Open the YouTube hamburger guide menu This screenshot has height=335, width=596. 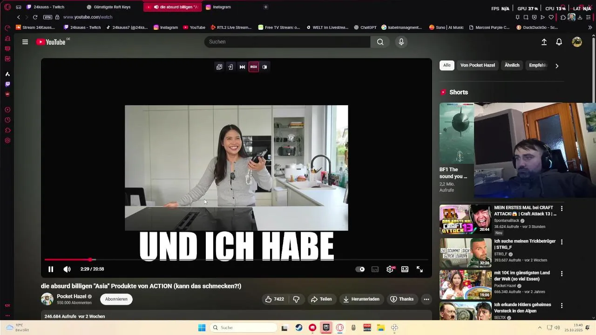[x=25, y=42]
